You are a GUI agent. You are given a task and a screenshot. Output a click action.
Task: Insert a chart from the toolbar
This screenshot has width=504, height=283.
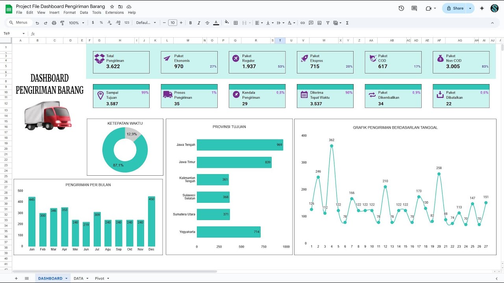(x=319, y=23)
